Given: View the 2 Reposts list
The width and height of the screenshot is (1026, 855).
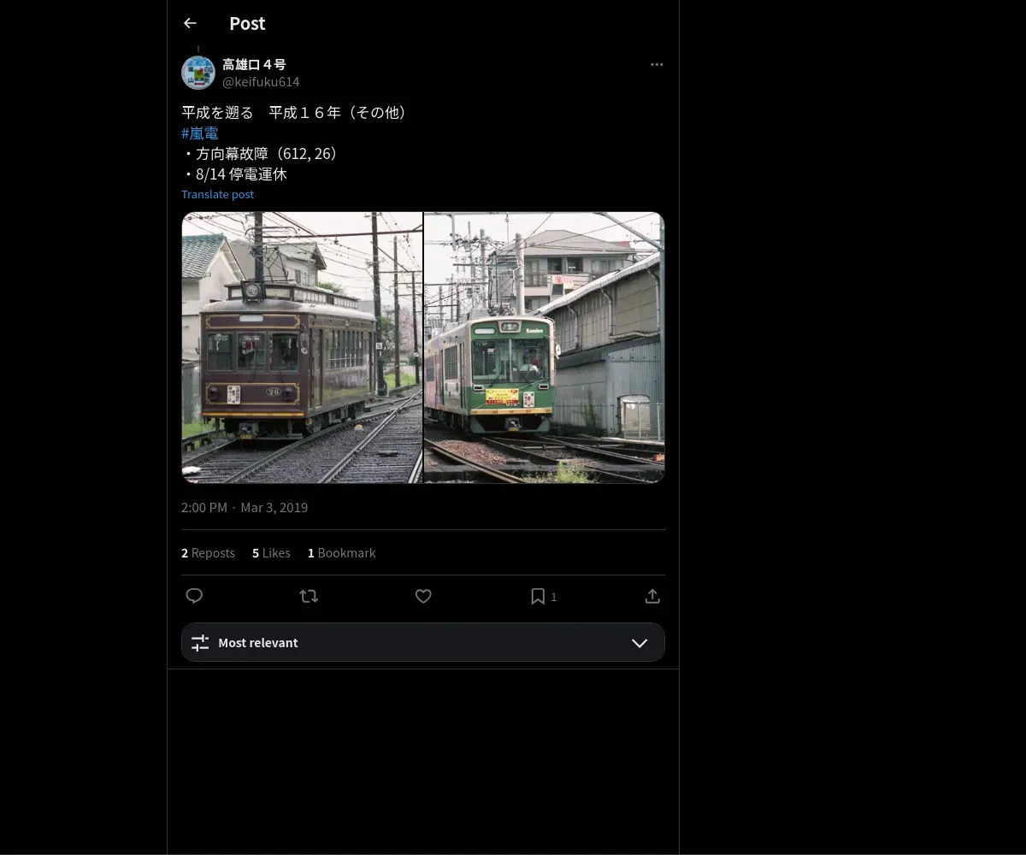Looking at the screenshot, I should pyautogui.click(x=208, y=553).
